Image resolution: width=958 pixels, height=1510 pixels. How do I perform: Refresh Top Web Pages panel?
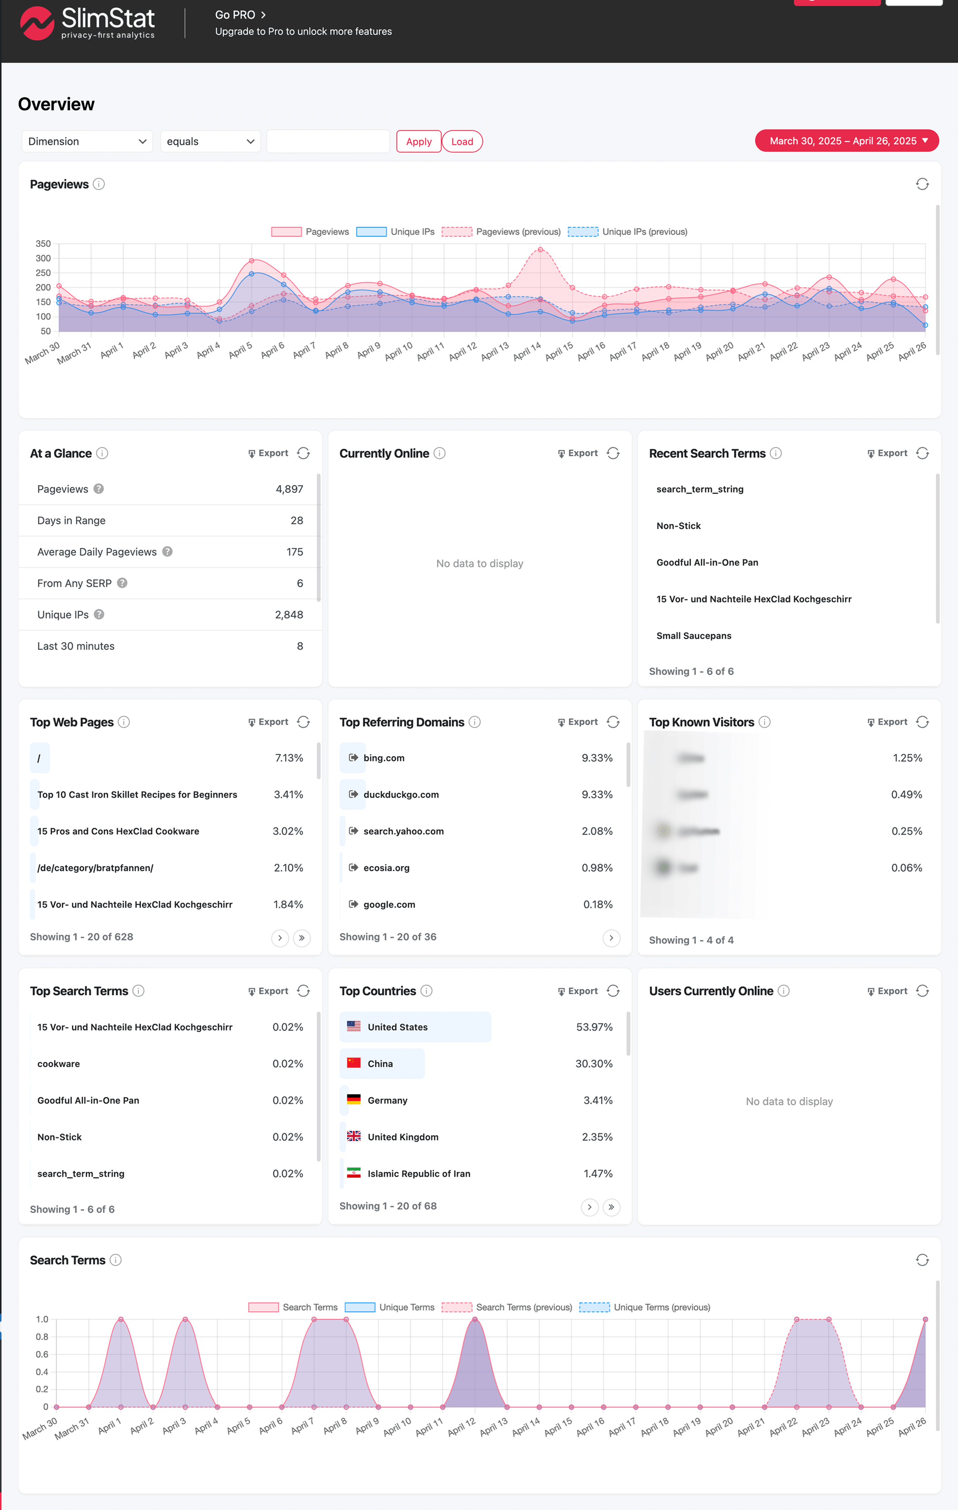[303, 722]
